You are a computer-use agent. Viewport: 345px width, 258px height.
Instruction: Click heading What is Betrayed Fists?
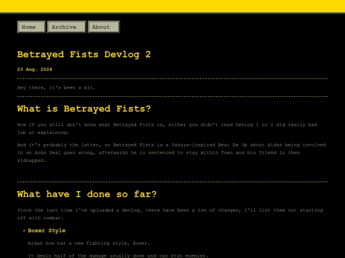click(84, 109)
